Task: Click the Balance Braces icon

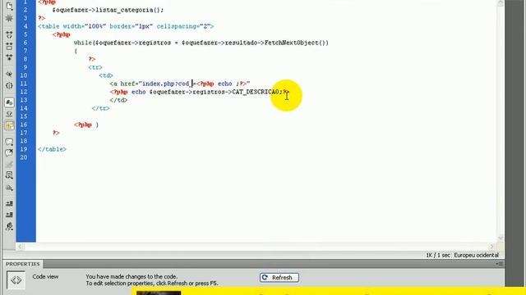Action: (9, 85)
